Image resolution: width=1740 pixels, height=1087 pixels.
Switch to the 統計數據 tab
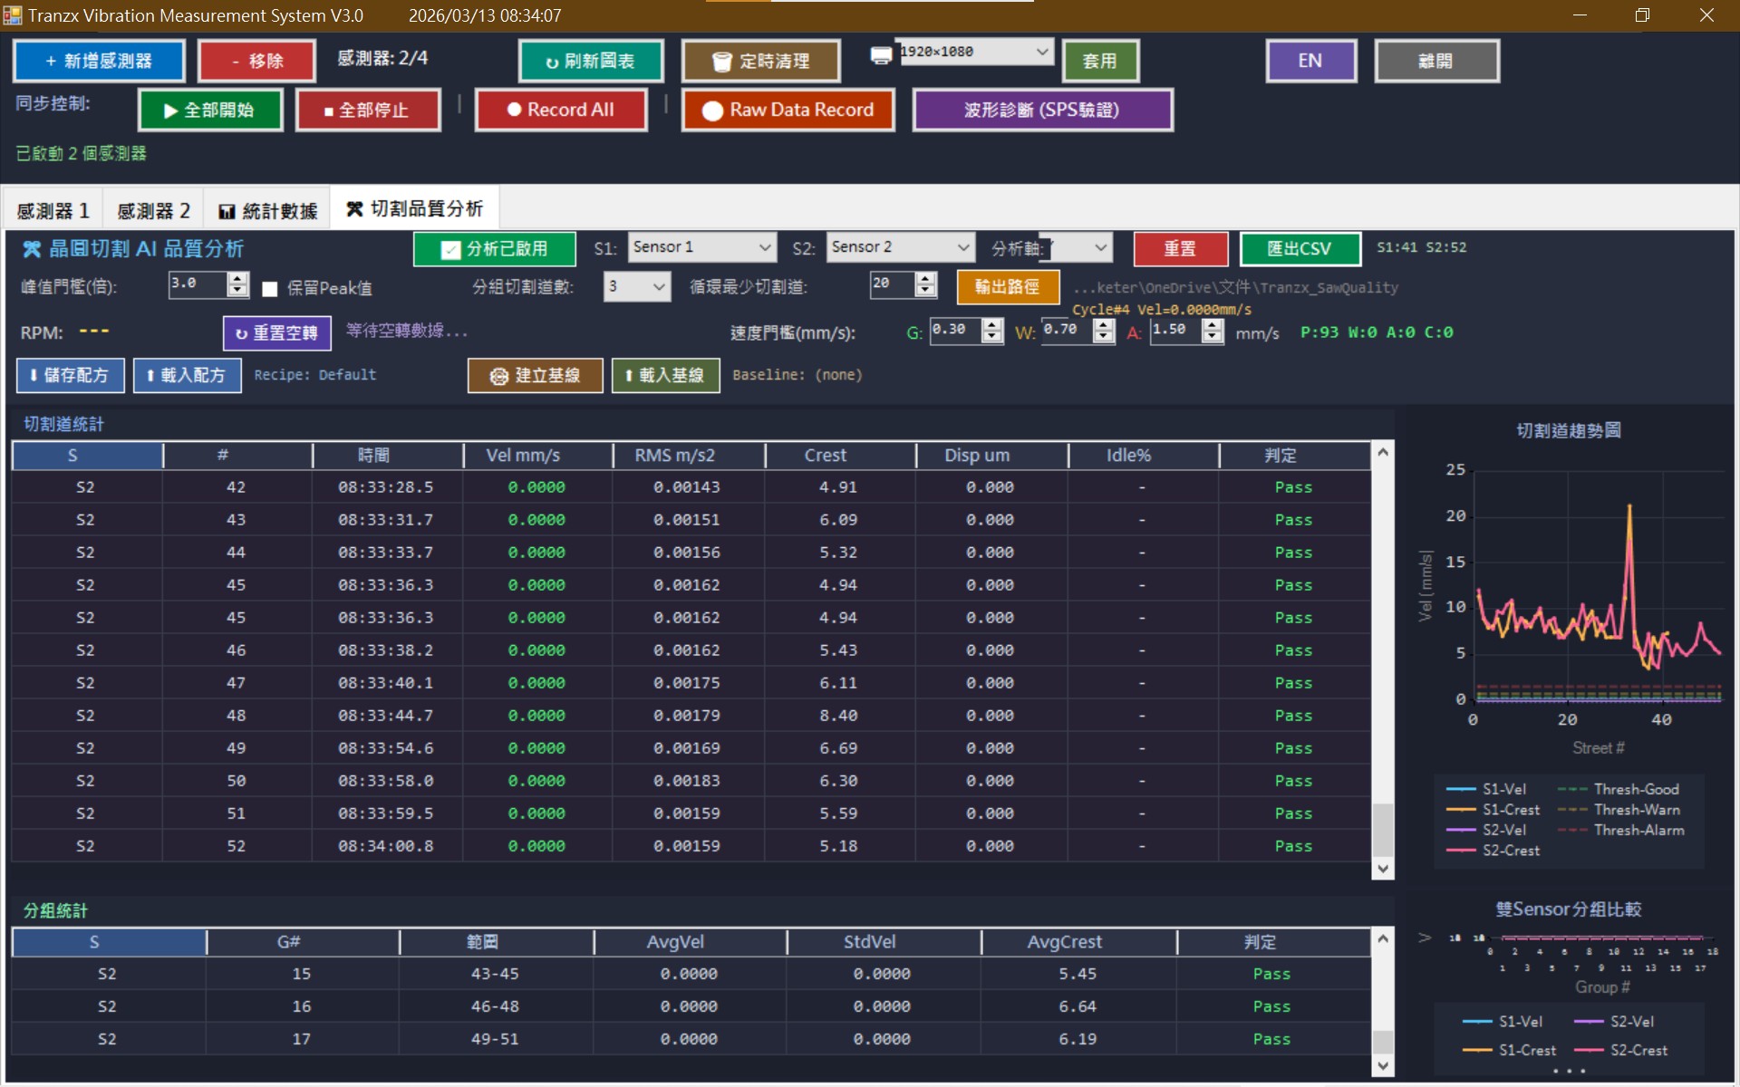click(267, 211)
